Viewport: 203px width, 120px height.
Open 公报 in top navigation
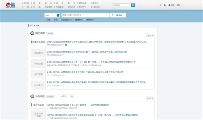click(x=25, y=7)
